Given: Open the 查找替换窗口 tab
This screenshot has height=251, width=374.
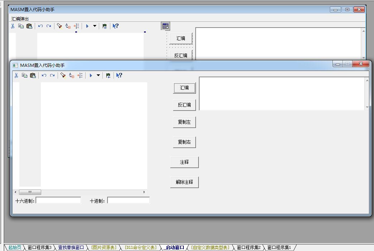Looking at the screenshot, I should pos(71,248).
